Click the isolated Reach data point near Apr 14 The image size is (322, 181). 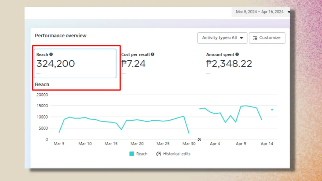coord(272,110)
